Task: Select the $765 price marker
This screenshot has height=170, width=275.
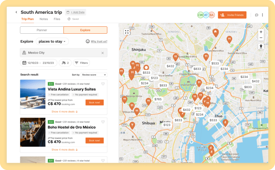Action: [x=158, y=99]
